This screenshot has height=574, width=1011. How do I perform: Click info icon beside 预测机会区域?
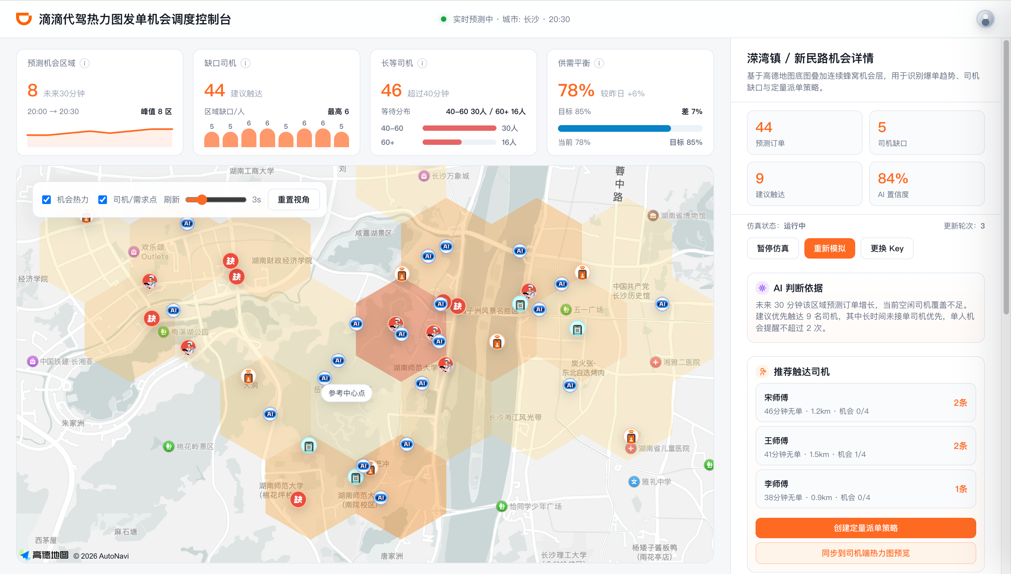pyautogui.click(x=84, y=63)
